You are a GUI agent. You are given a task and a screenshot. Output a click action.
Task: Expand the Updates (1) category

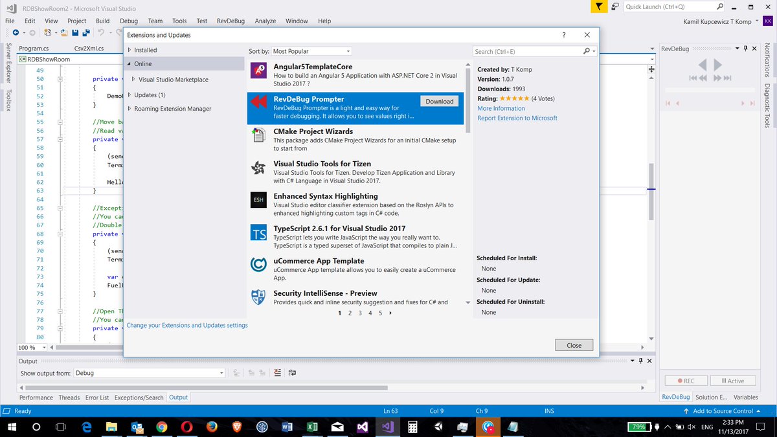click(x=129, y=95)
